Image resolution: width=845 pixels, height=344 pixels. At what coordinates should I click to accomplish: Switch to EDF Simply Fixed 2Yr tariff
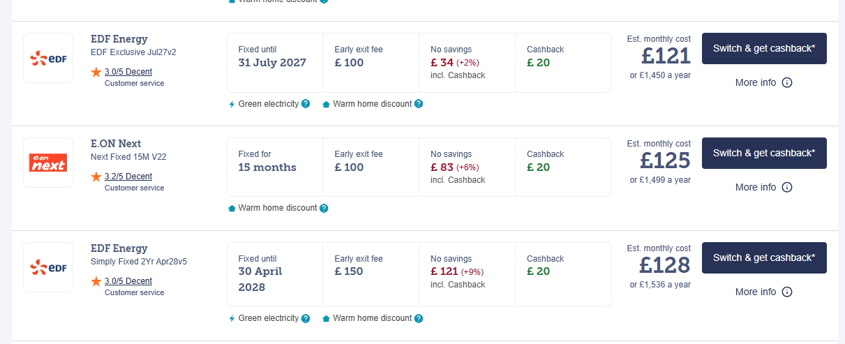[x=764, y=257]
